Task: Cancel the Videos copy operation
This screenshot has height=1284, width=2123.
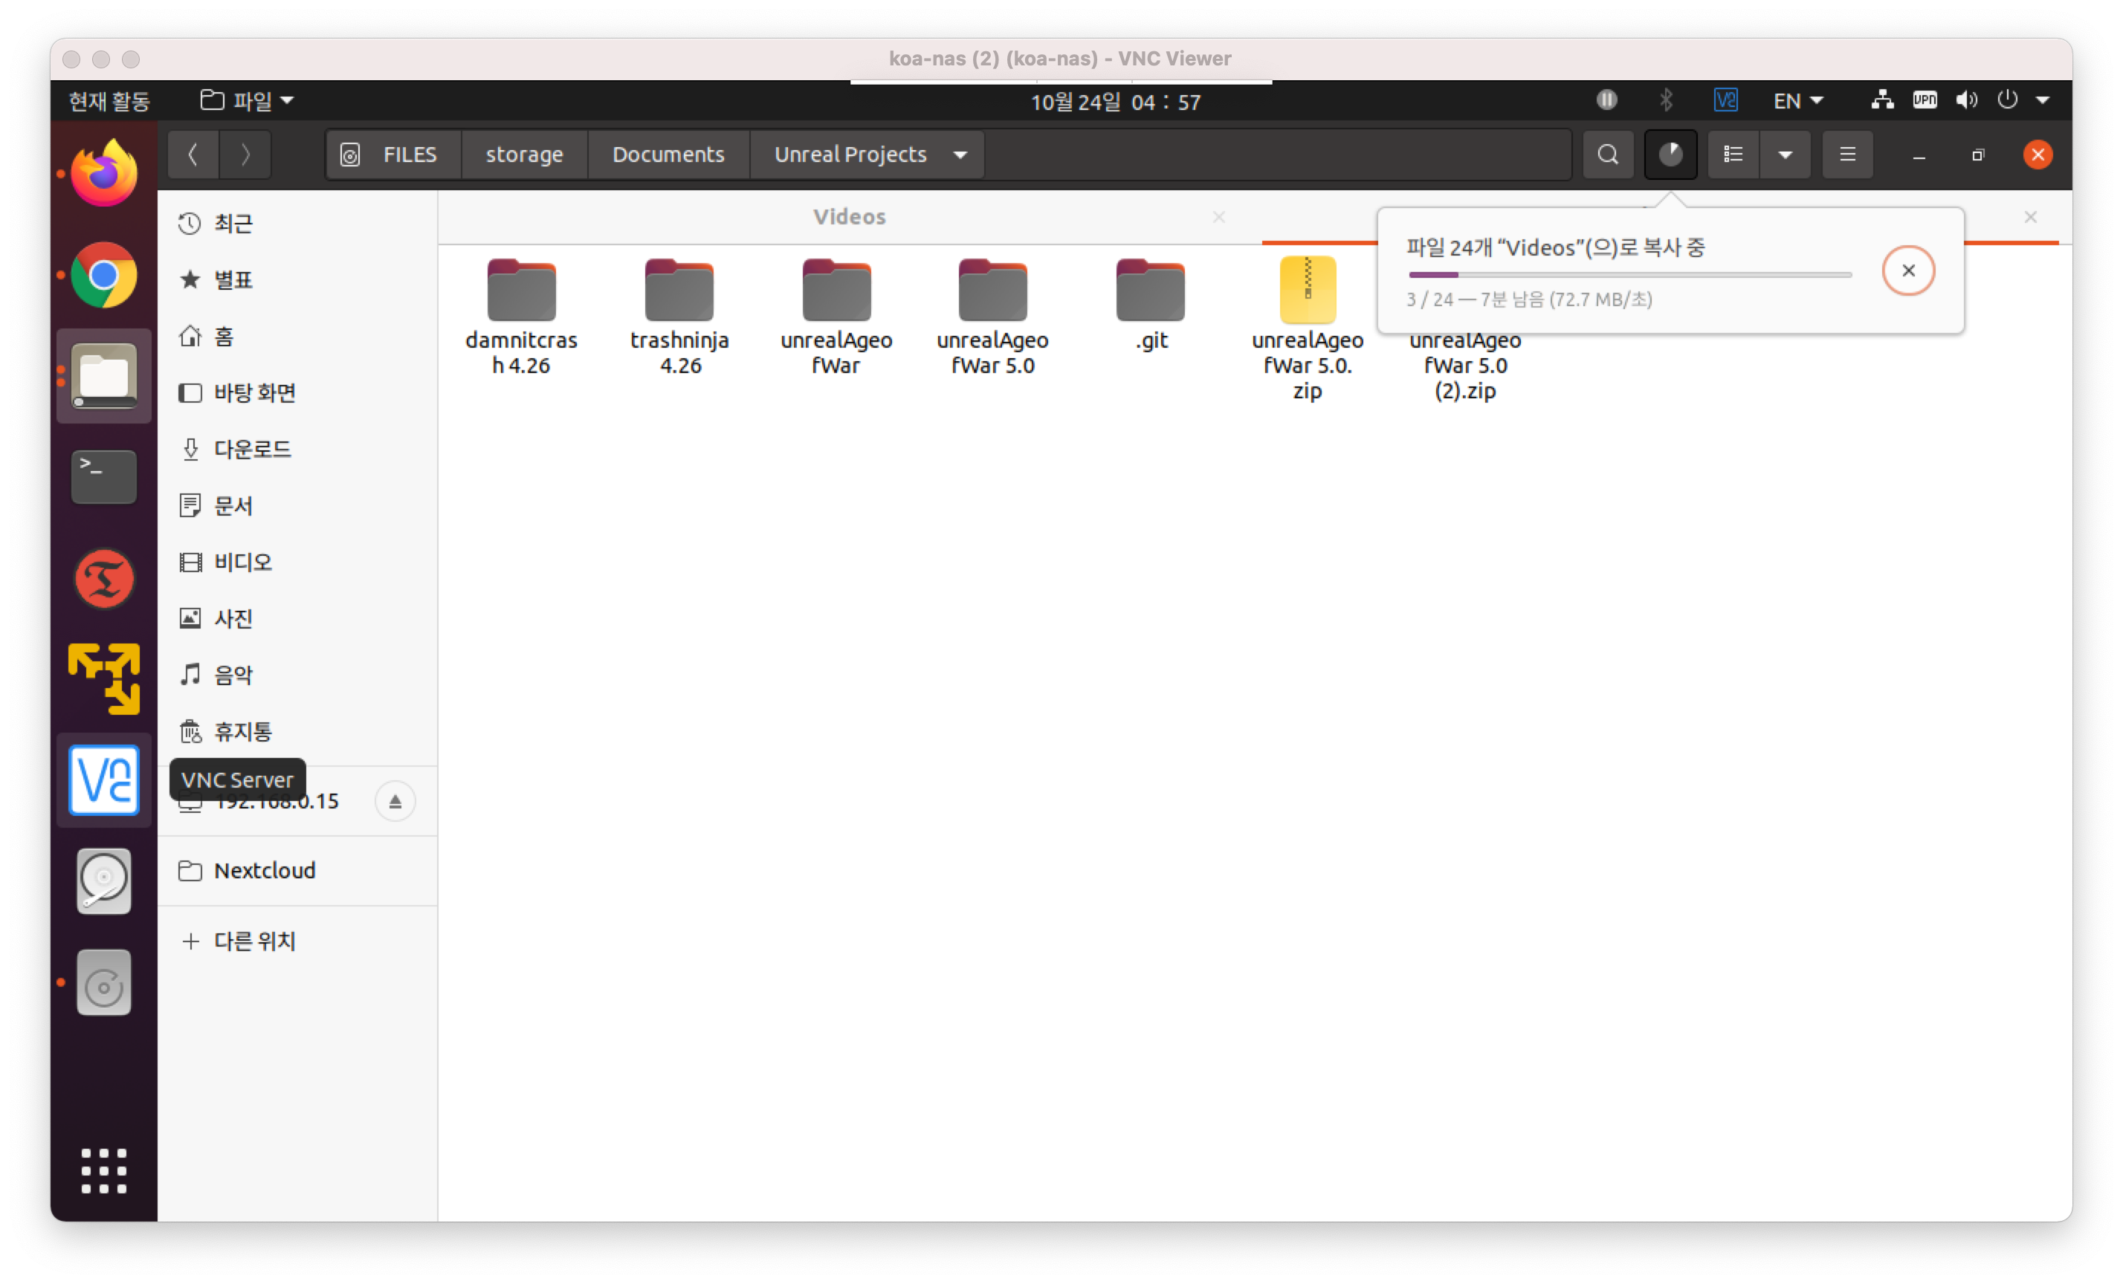Action: coord(1907,270)
